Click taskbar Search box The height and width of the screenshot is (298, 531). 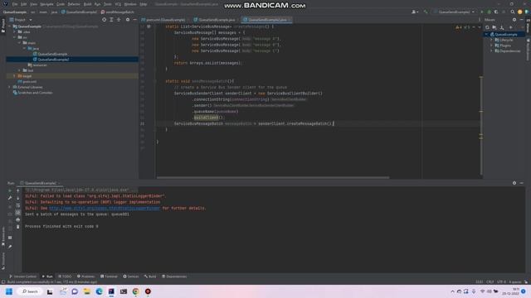pos(30,291)
